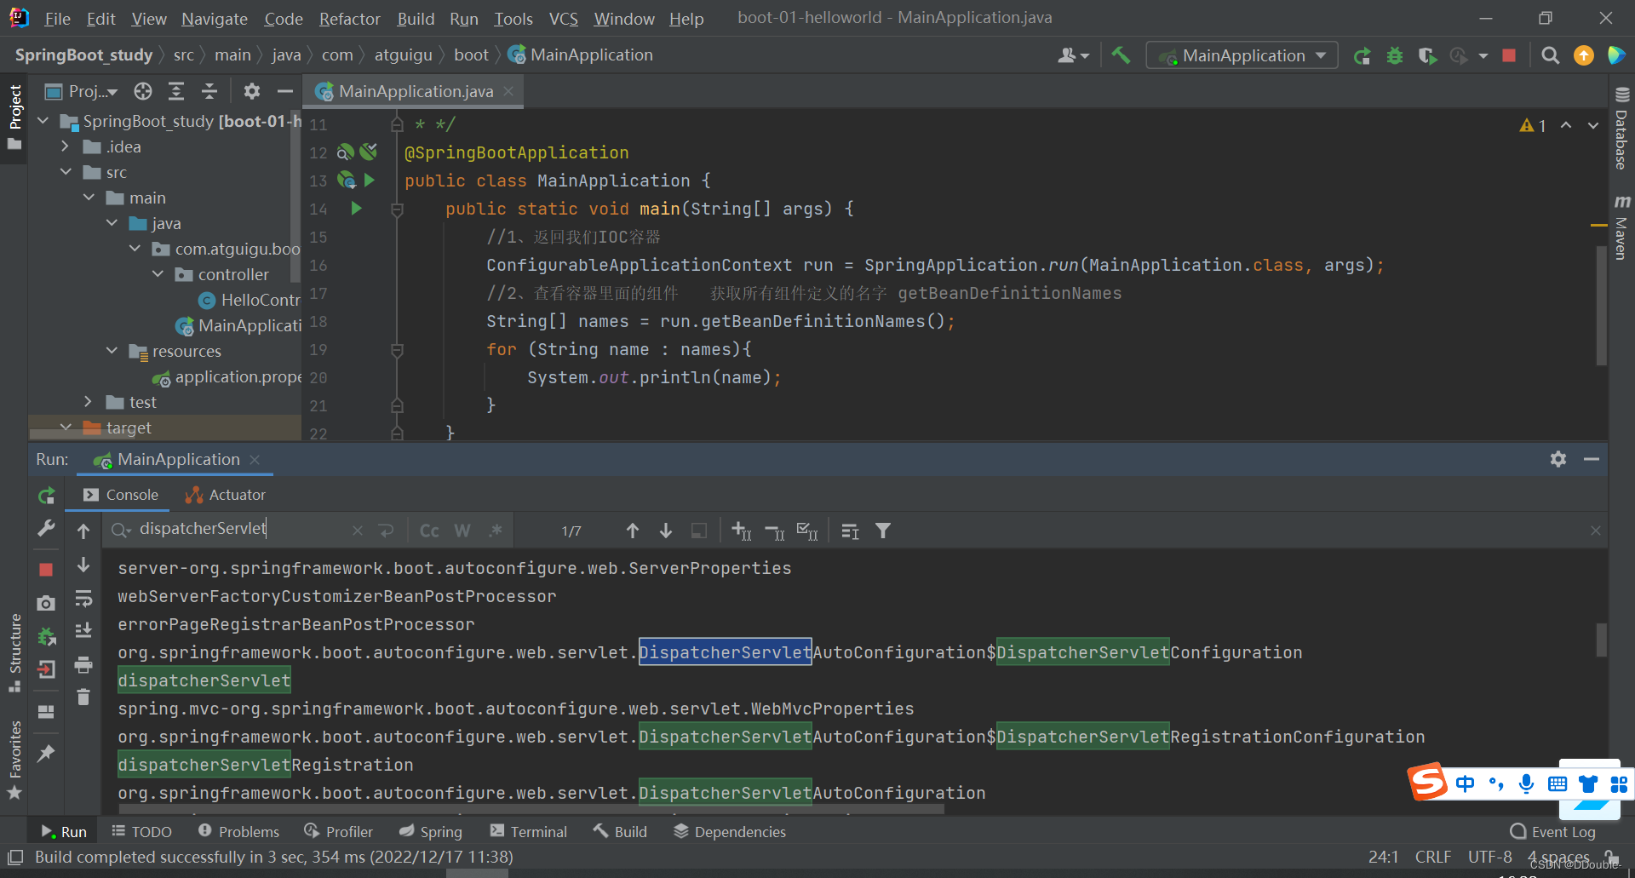Collapse the resources folder
This screenshot has width=1635, height=878.
pyautogui.click(x=112, y=351)
